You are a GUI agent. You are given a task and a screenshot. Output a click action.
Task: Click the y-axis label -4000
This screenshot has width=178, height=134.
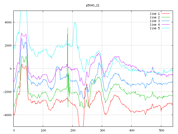(x=8, y=115)
